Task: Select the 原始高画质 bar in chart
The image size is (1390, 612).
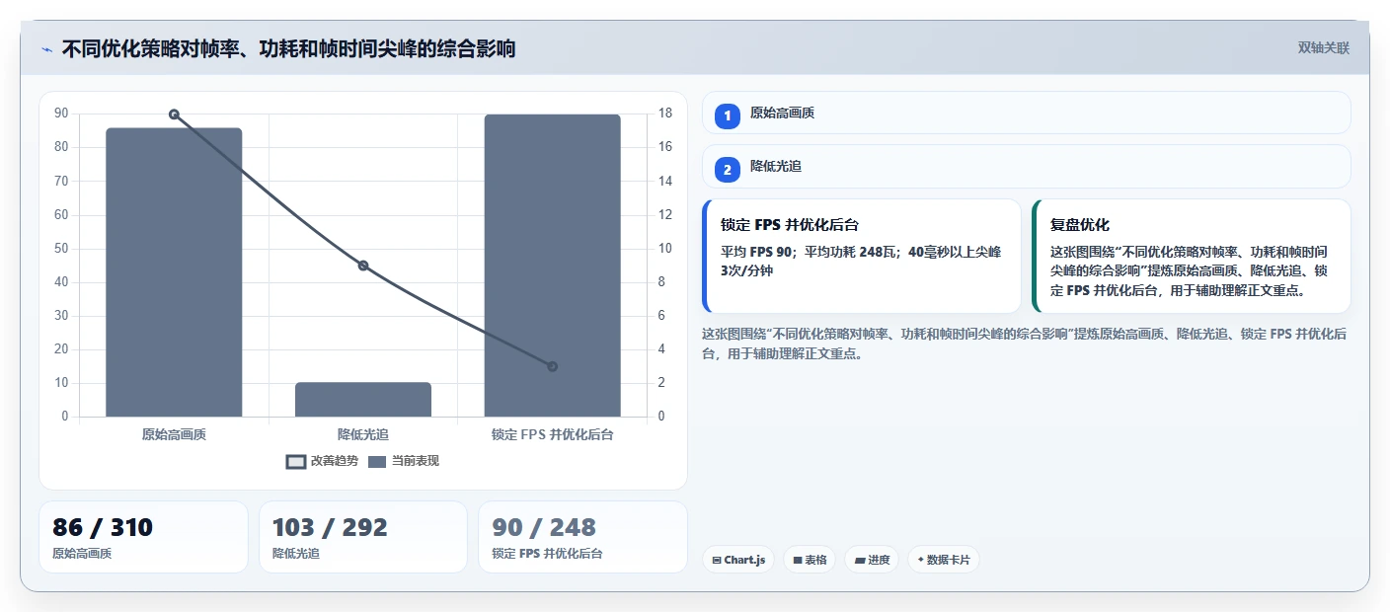Action: point(174,272)
